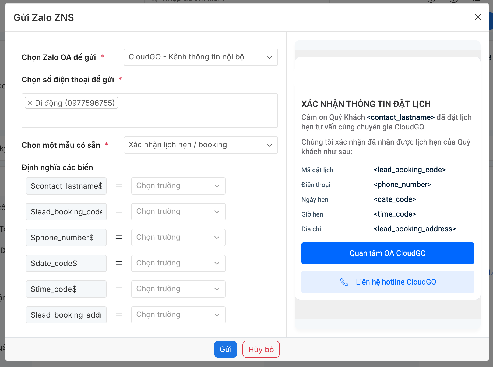Click the $time_code$ variable field
The image size is (493, 367).
point(66,289)
